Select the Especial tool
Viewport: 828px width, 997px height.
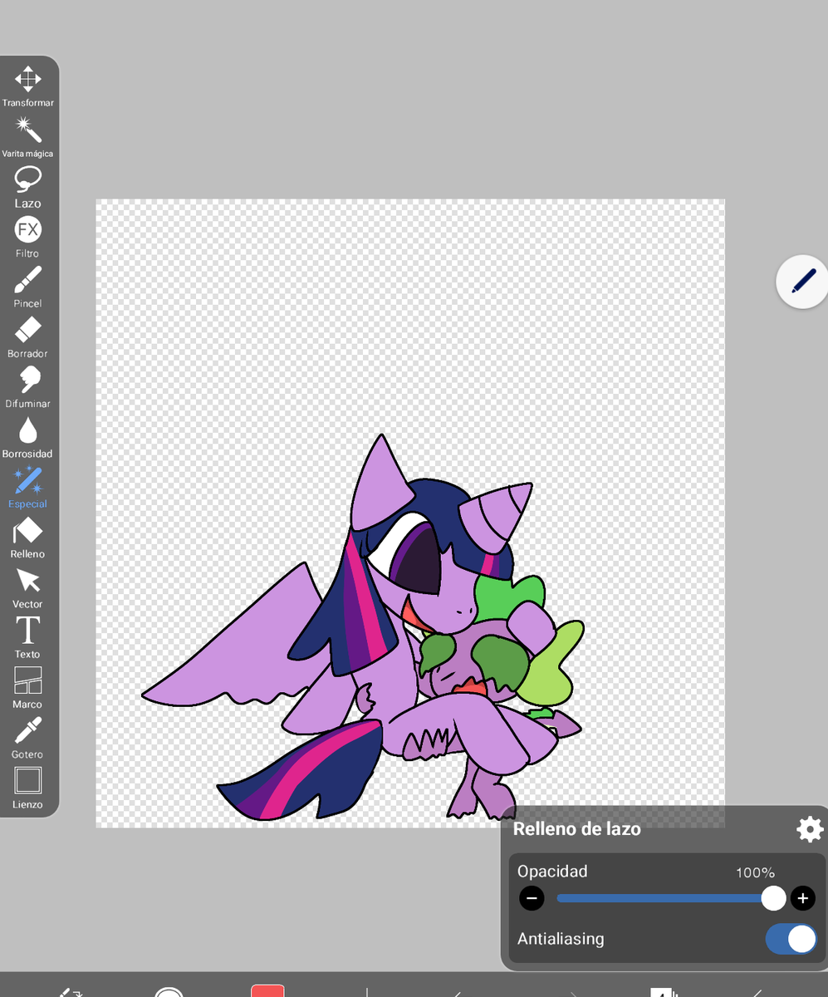[28, 488]
